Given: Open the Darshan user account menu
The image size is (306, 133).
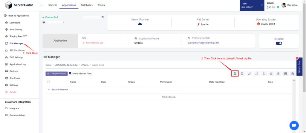Looking at the screenshot, I should click(x=290, y=5).
